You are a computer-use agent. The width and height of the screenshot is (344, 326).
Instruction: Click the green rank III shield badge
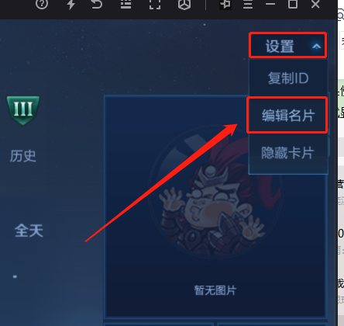click(23, 110)
